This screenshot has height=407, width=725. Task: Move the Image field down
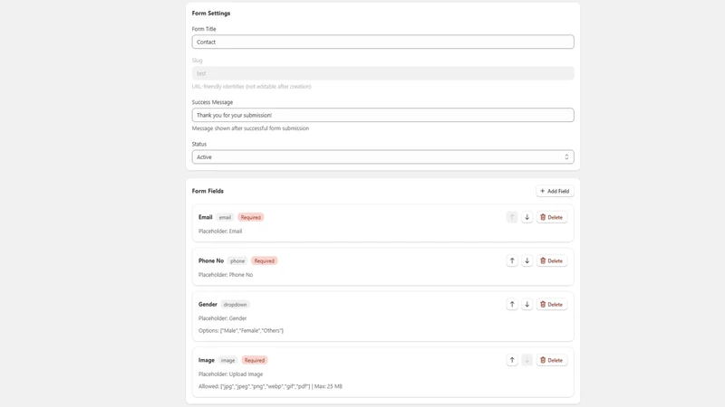[527, 360]
